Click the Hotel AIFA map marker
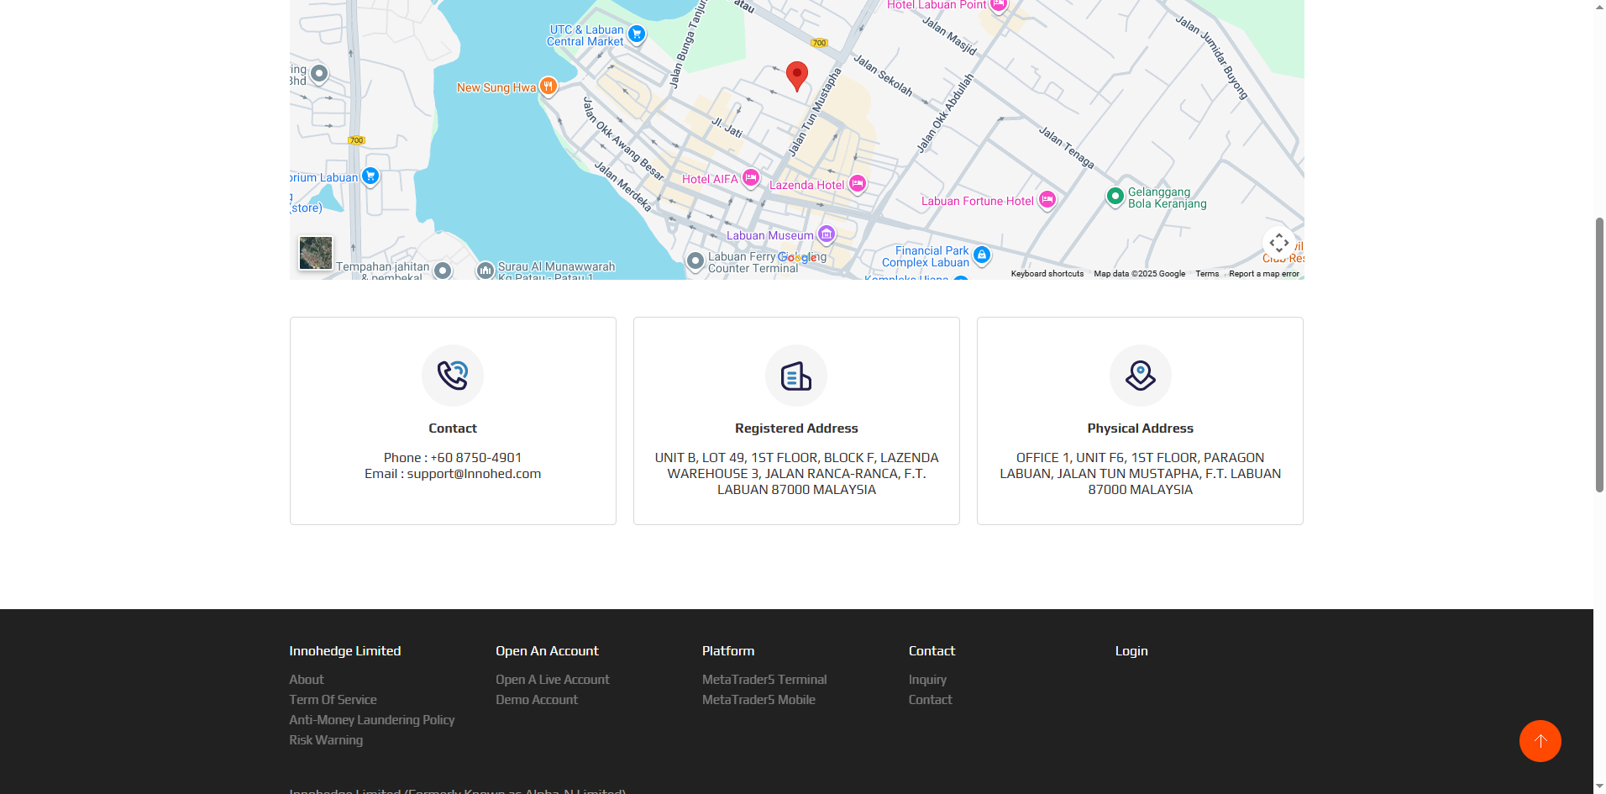 (751, 178)
